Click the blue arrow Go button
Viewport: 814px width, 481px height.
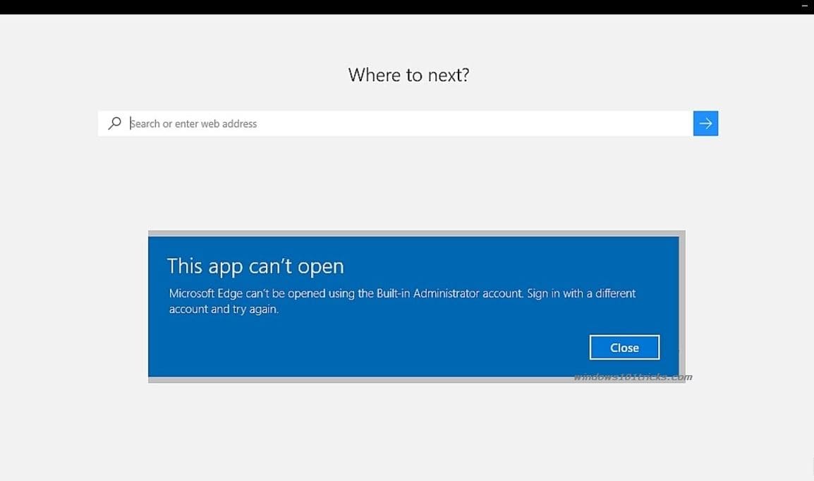point(705,123)
